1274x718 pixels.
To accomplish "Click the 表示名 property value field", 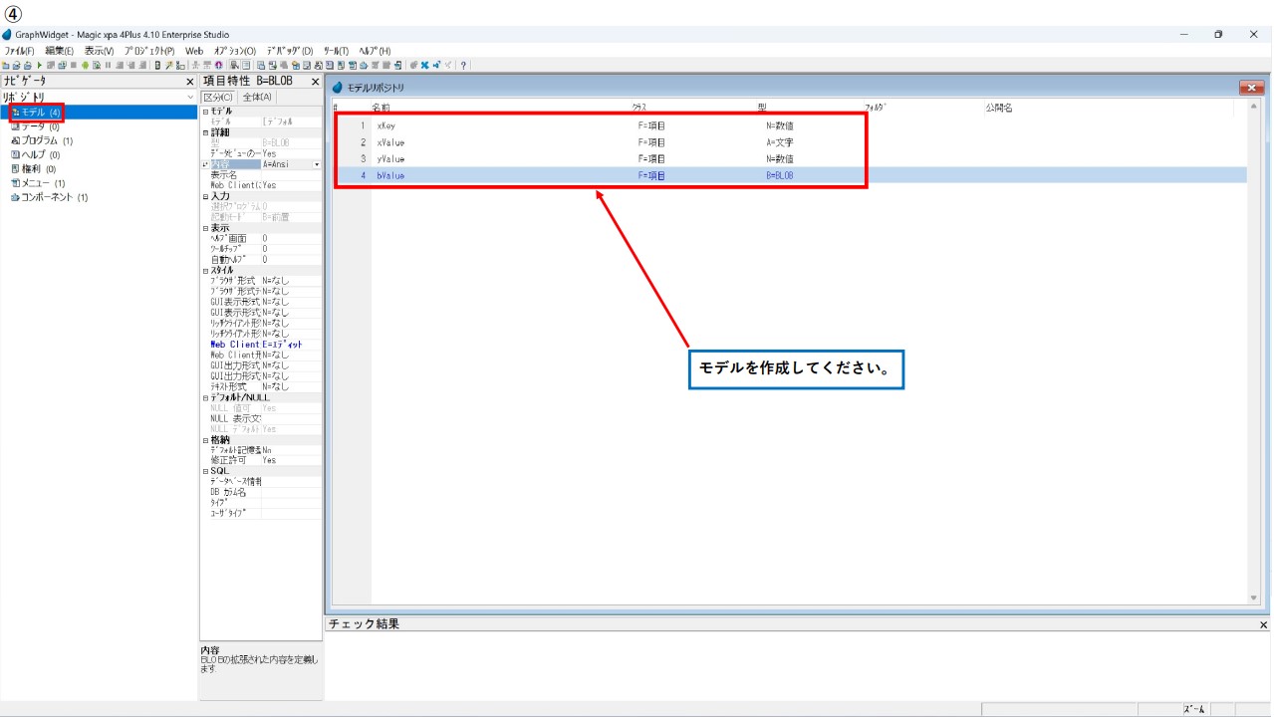I will (x=291, y=175).
